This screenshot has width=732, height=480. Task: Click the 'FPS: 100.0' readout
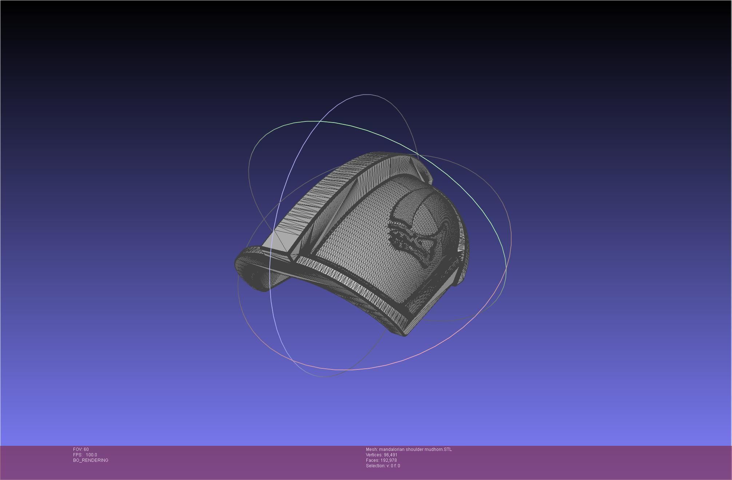coord(85,455)
